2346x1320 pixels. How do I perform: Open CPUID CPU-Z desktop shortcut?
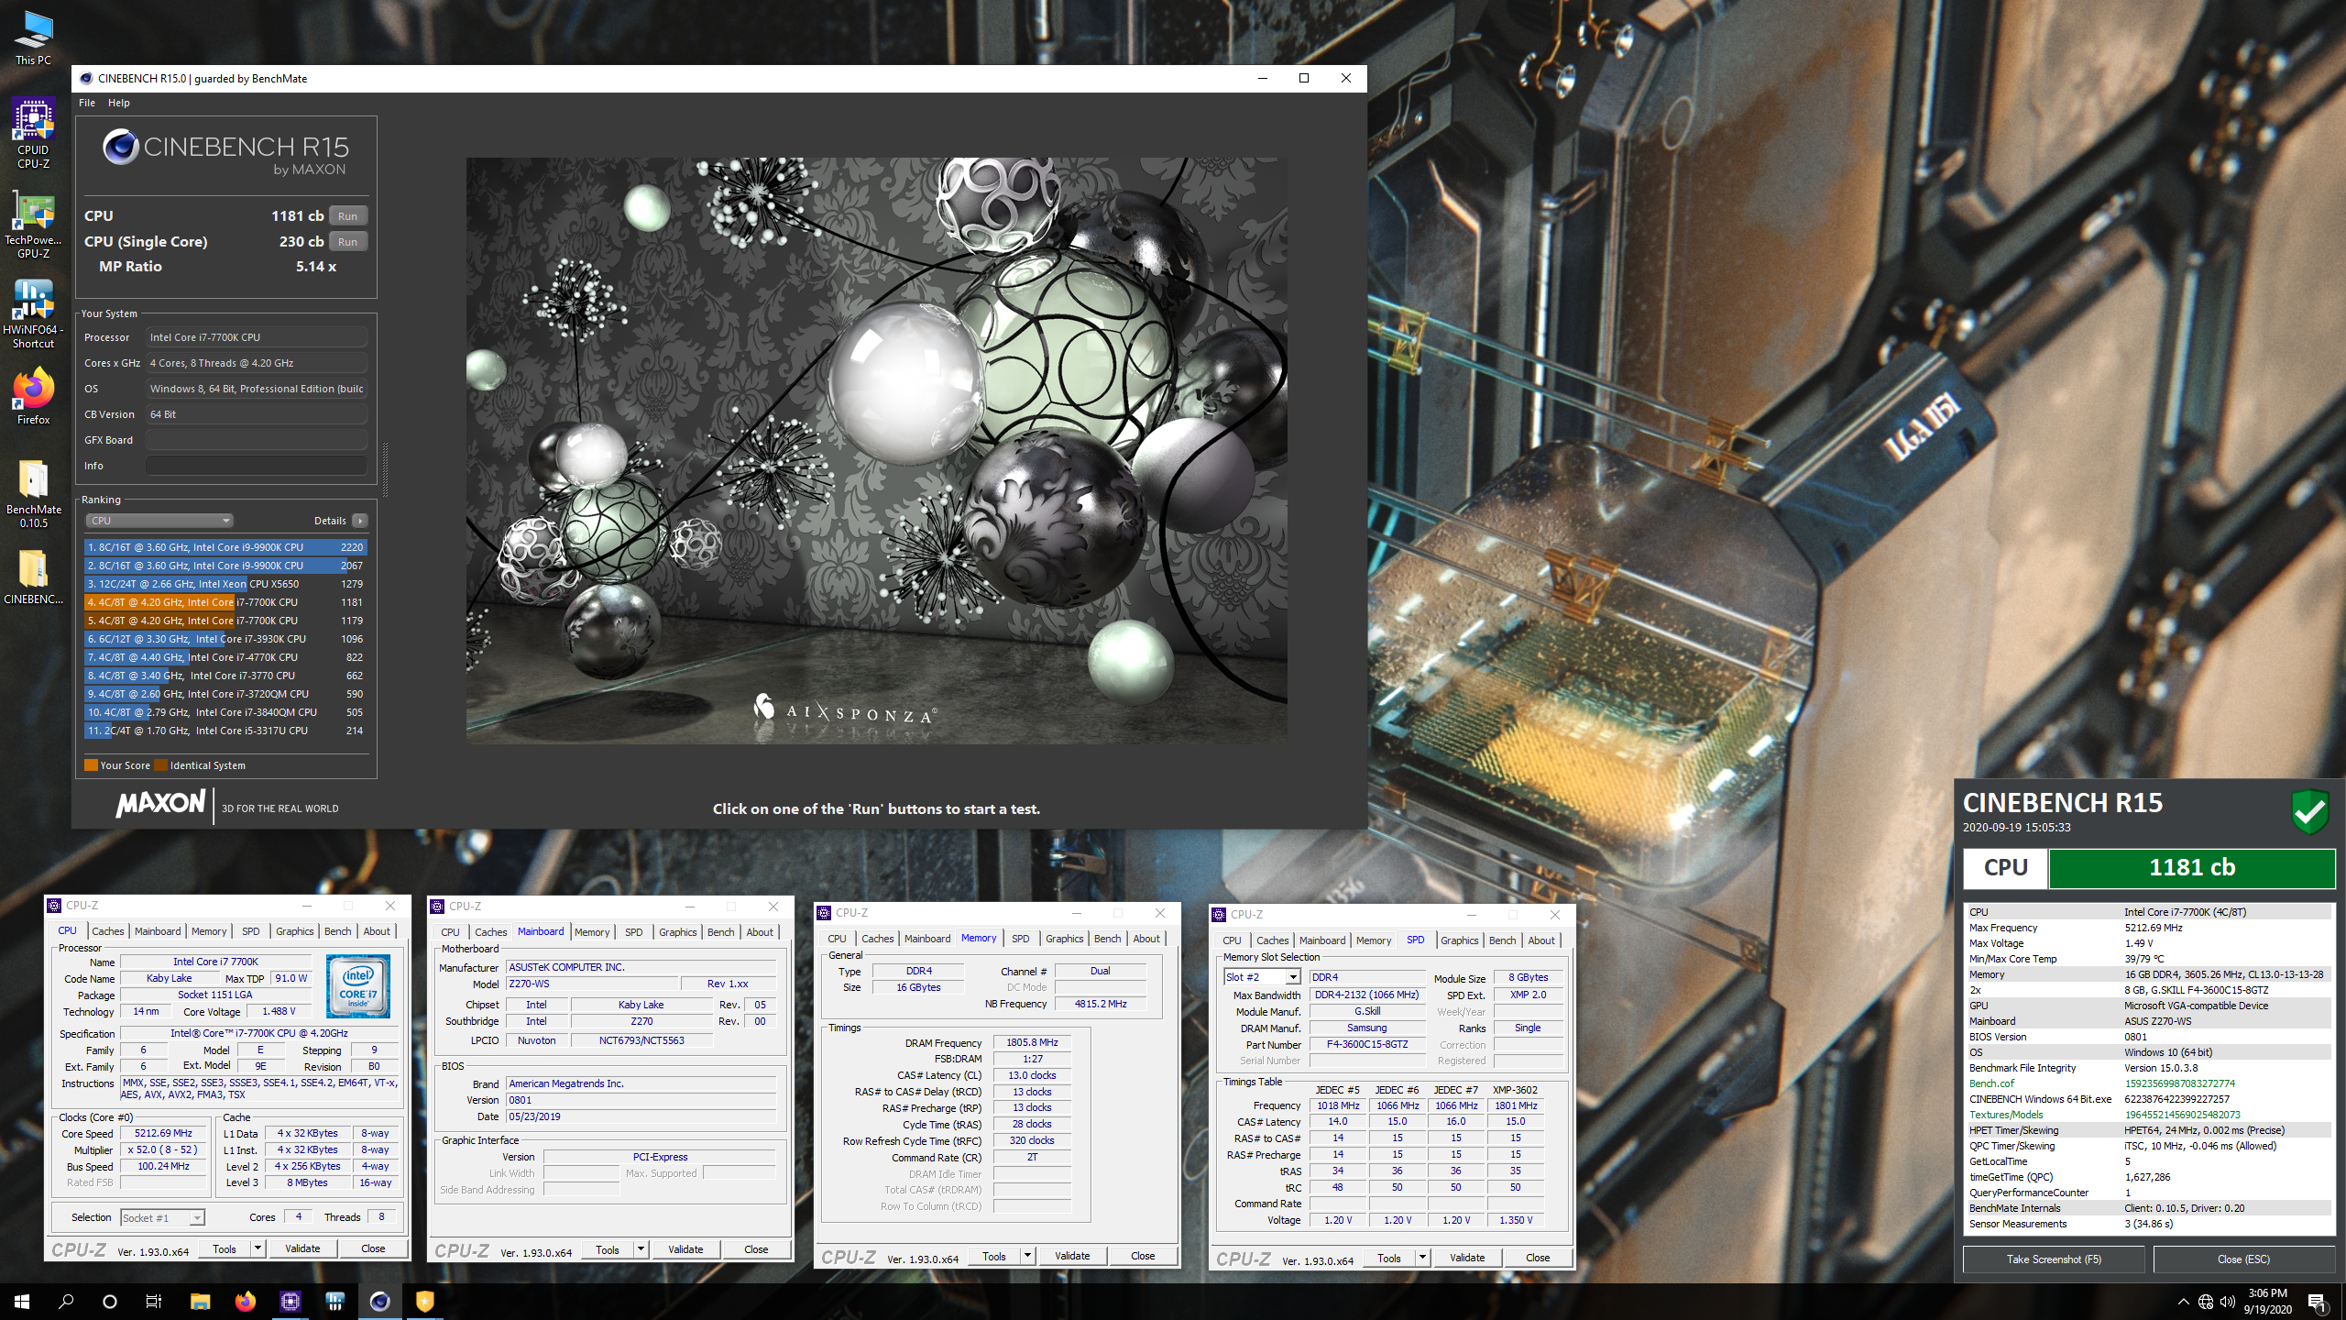(x=33, y=134)
